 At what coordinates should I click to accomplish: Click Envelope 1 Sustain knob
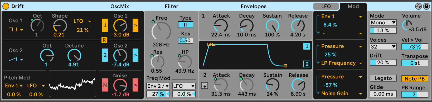pos(272,25)
